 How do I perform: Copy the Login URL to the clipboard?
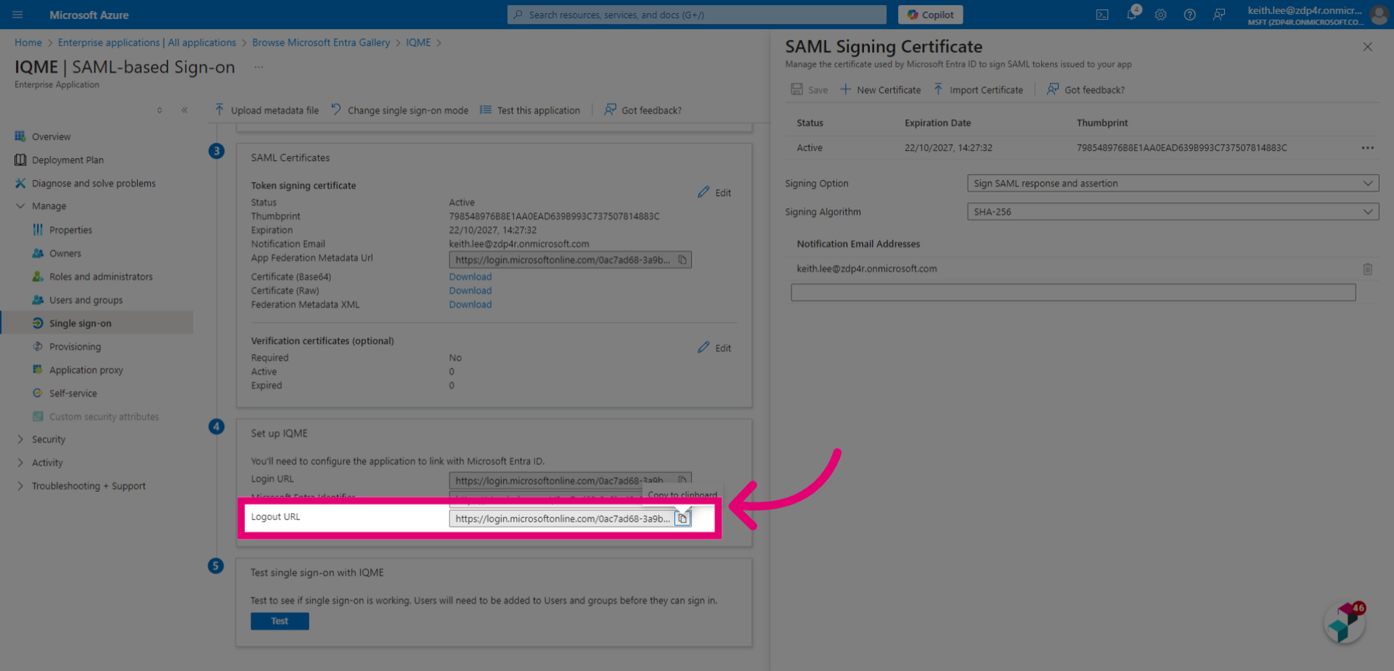(x=682, y=479)
